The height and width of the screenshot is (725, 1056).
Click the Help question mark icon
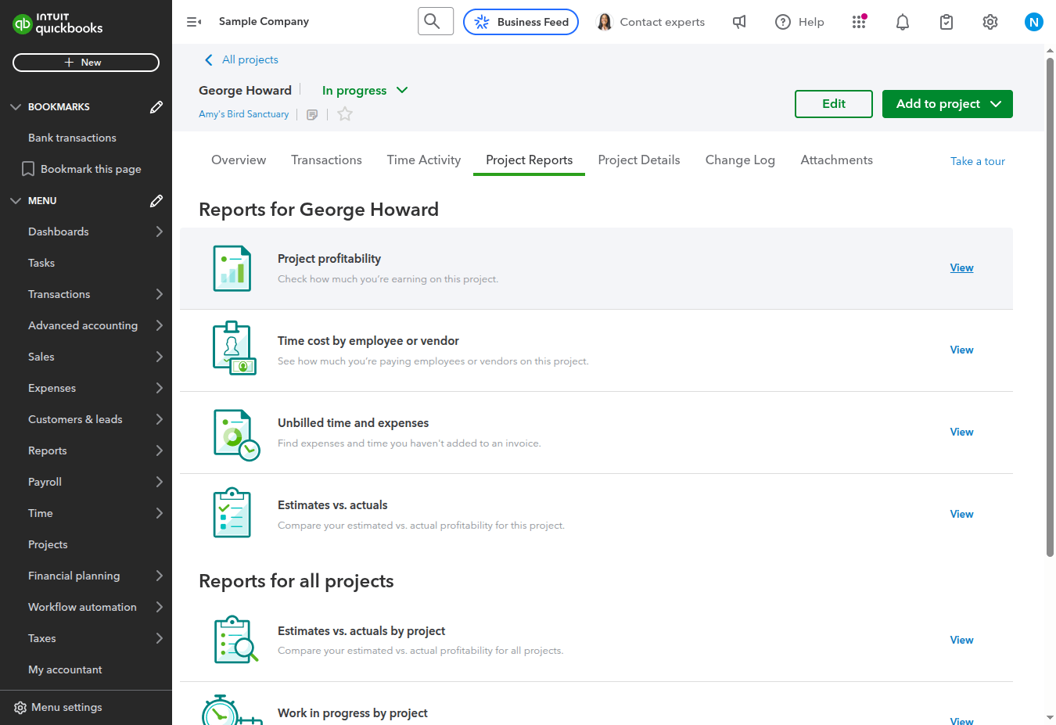pos(783,22)
